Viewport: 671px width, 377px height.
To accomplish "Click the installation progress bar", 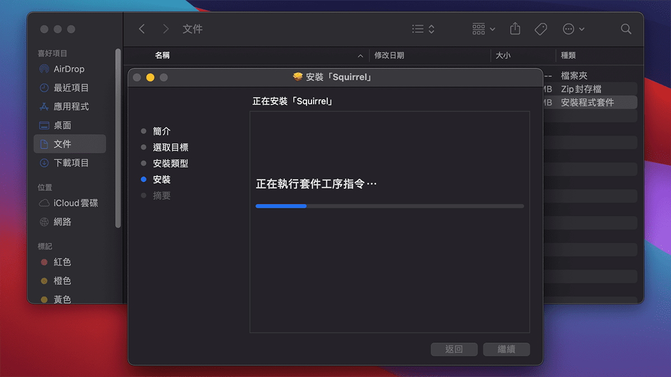I will (391, 206).
